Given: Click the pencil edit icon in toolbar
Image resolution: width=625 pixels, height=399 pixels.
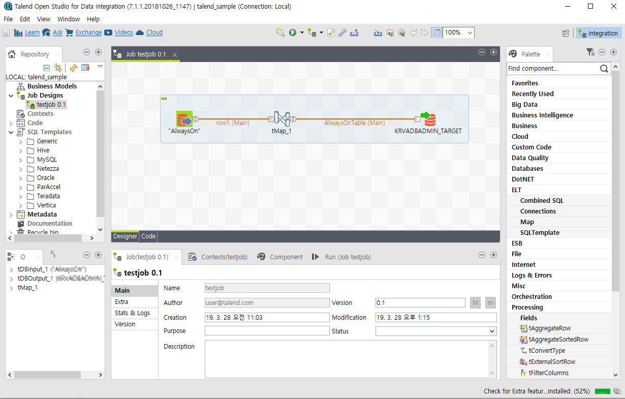Looking at the screenshot, I should (x=331, y=33).
